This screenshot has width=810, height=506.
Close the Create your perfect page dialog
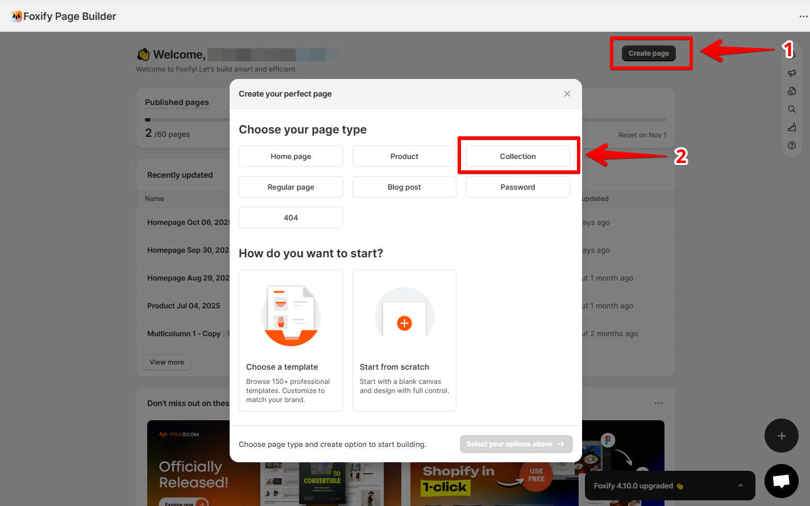pyautogui.click(x=567, y=94)
